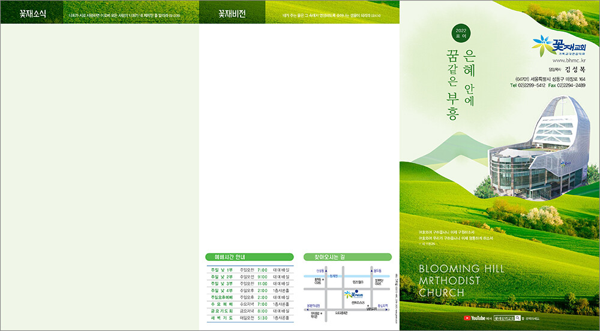This screenshot has height=331, width=600.
Task: Select the 수요예배 schedule row
Action: (249, 304)
